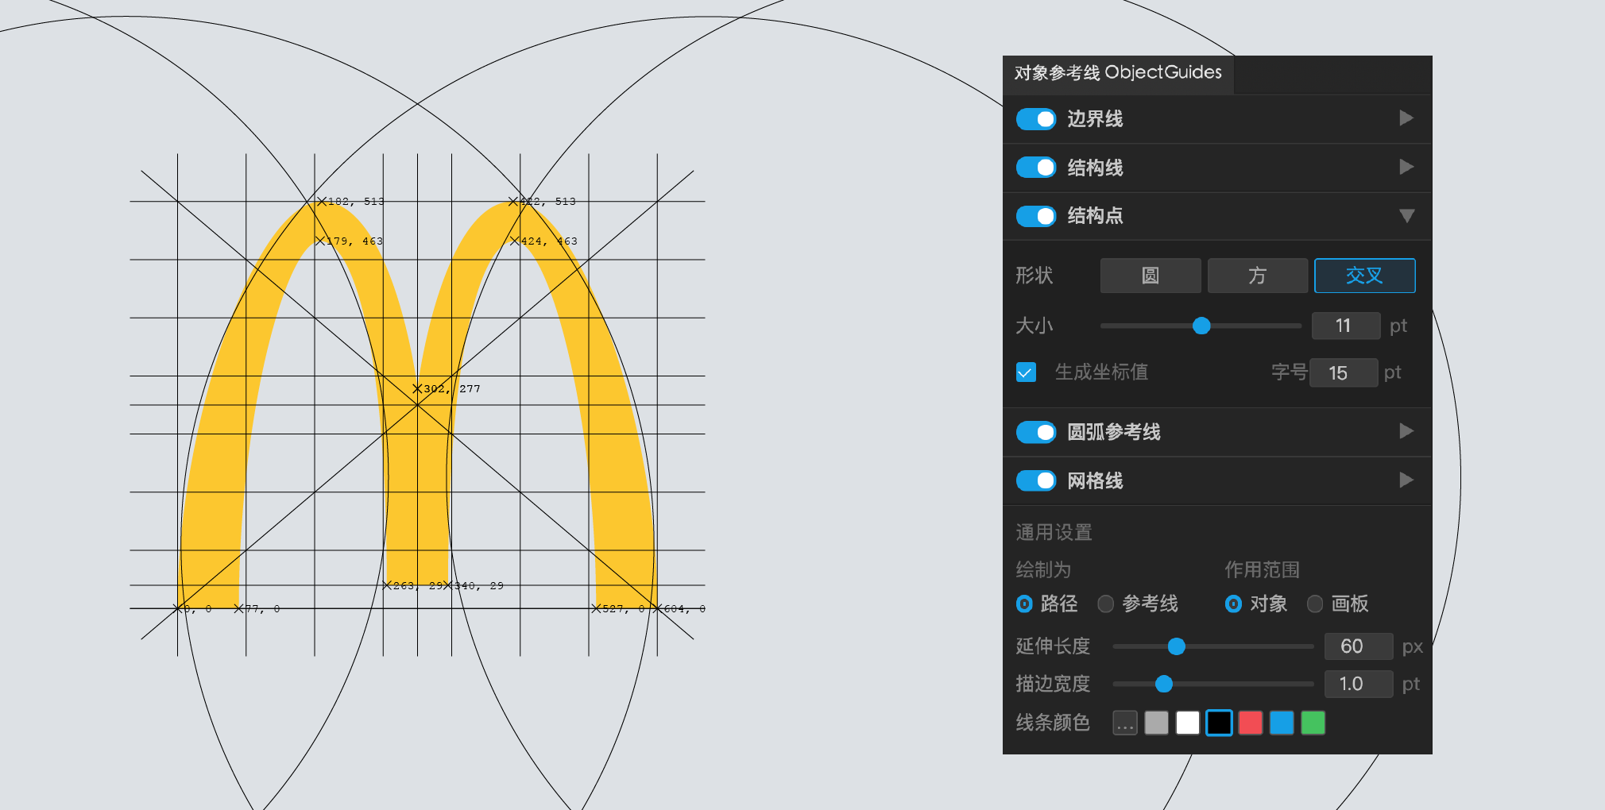The width and height of the screenshot is (1605, 810).
Task: Choose the 路径 radio option
Action: point(1024,604)
